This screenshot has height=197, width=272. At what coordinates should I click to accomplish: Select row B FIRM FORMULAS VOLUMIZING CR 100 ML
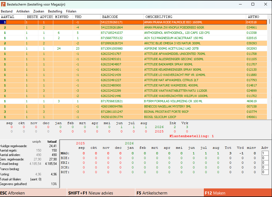[134, 101]
